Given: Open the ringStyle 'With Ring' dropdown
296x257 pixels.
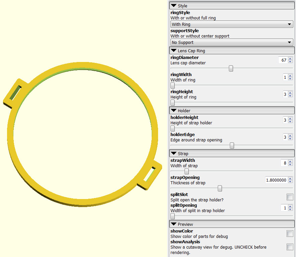Looking at the screenshot, I should [x=232, y=24].
